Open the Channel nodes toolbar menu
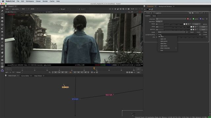211x118 pixels. pyautogui.click(x=2, y=18)
